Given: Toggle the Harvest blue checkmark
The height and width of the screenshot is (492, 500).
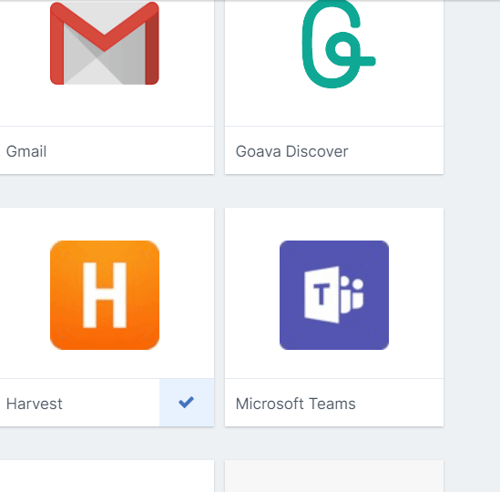Looking at the screenshot, I should [187, 403].
